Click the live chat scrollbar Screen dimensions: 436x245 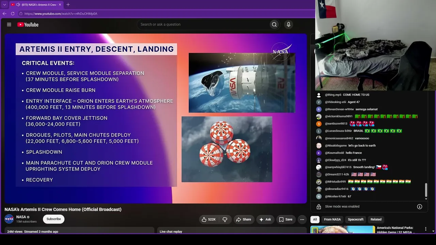click(426, 191)
